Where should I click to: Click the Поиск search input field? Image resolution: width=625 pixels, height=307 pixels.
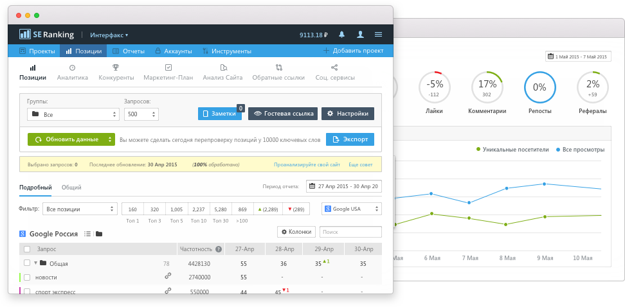click(350, 232)
